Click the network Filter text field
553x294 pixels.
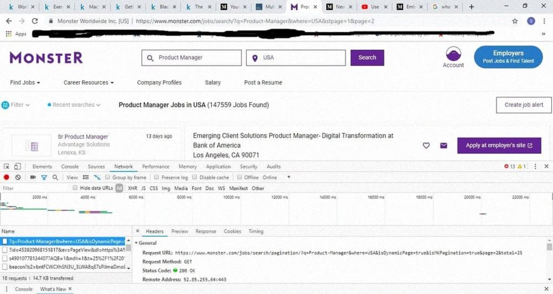35,188
